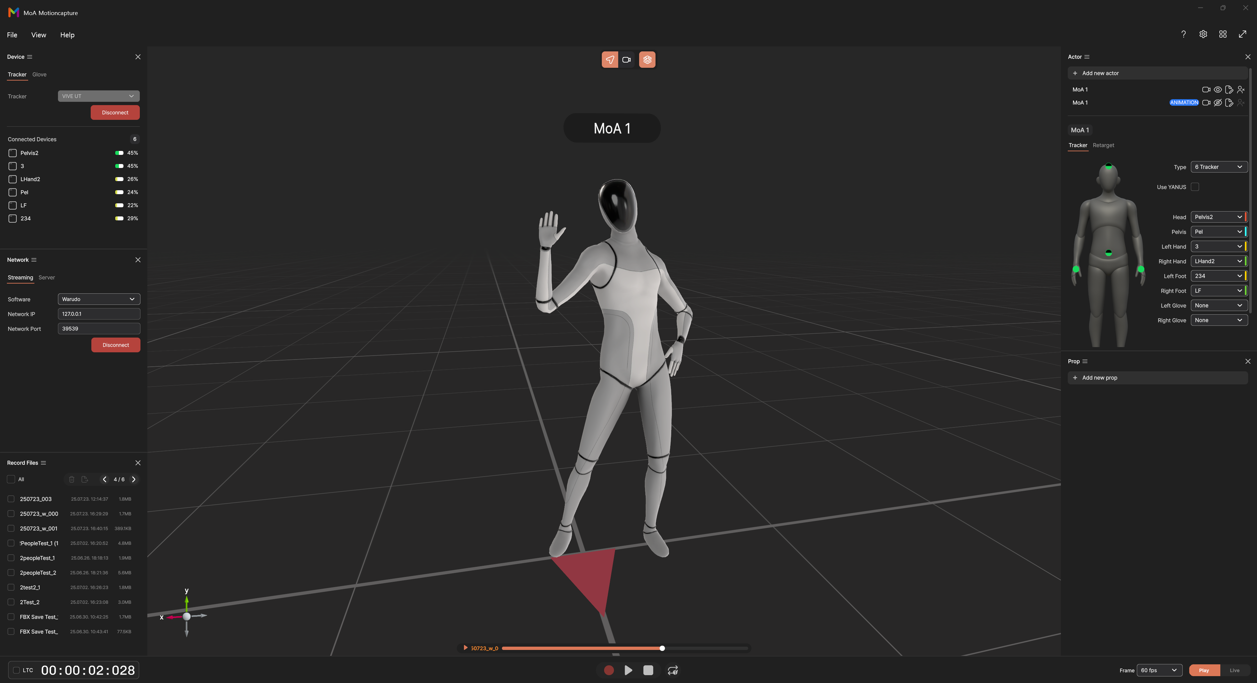The height and width of the screenshot is (683, 1257).
Task: Open the help question mark icon
Action: click(1183, 34)
